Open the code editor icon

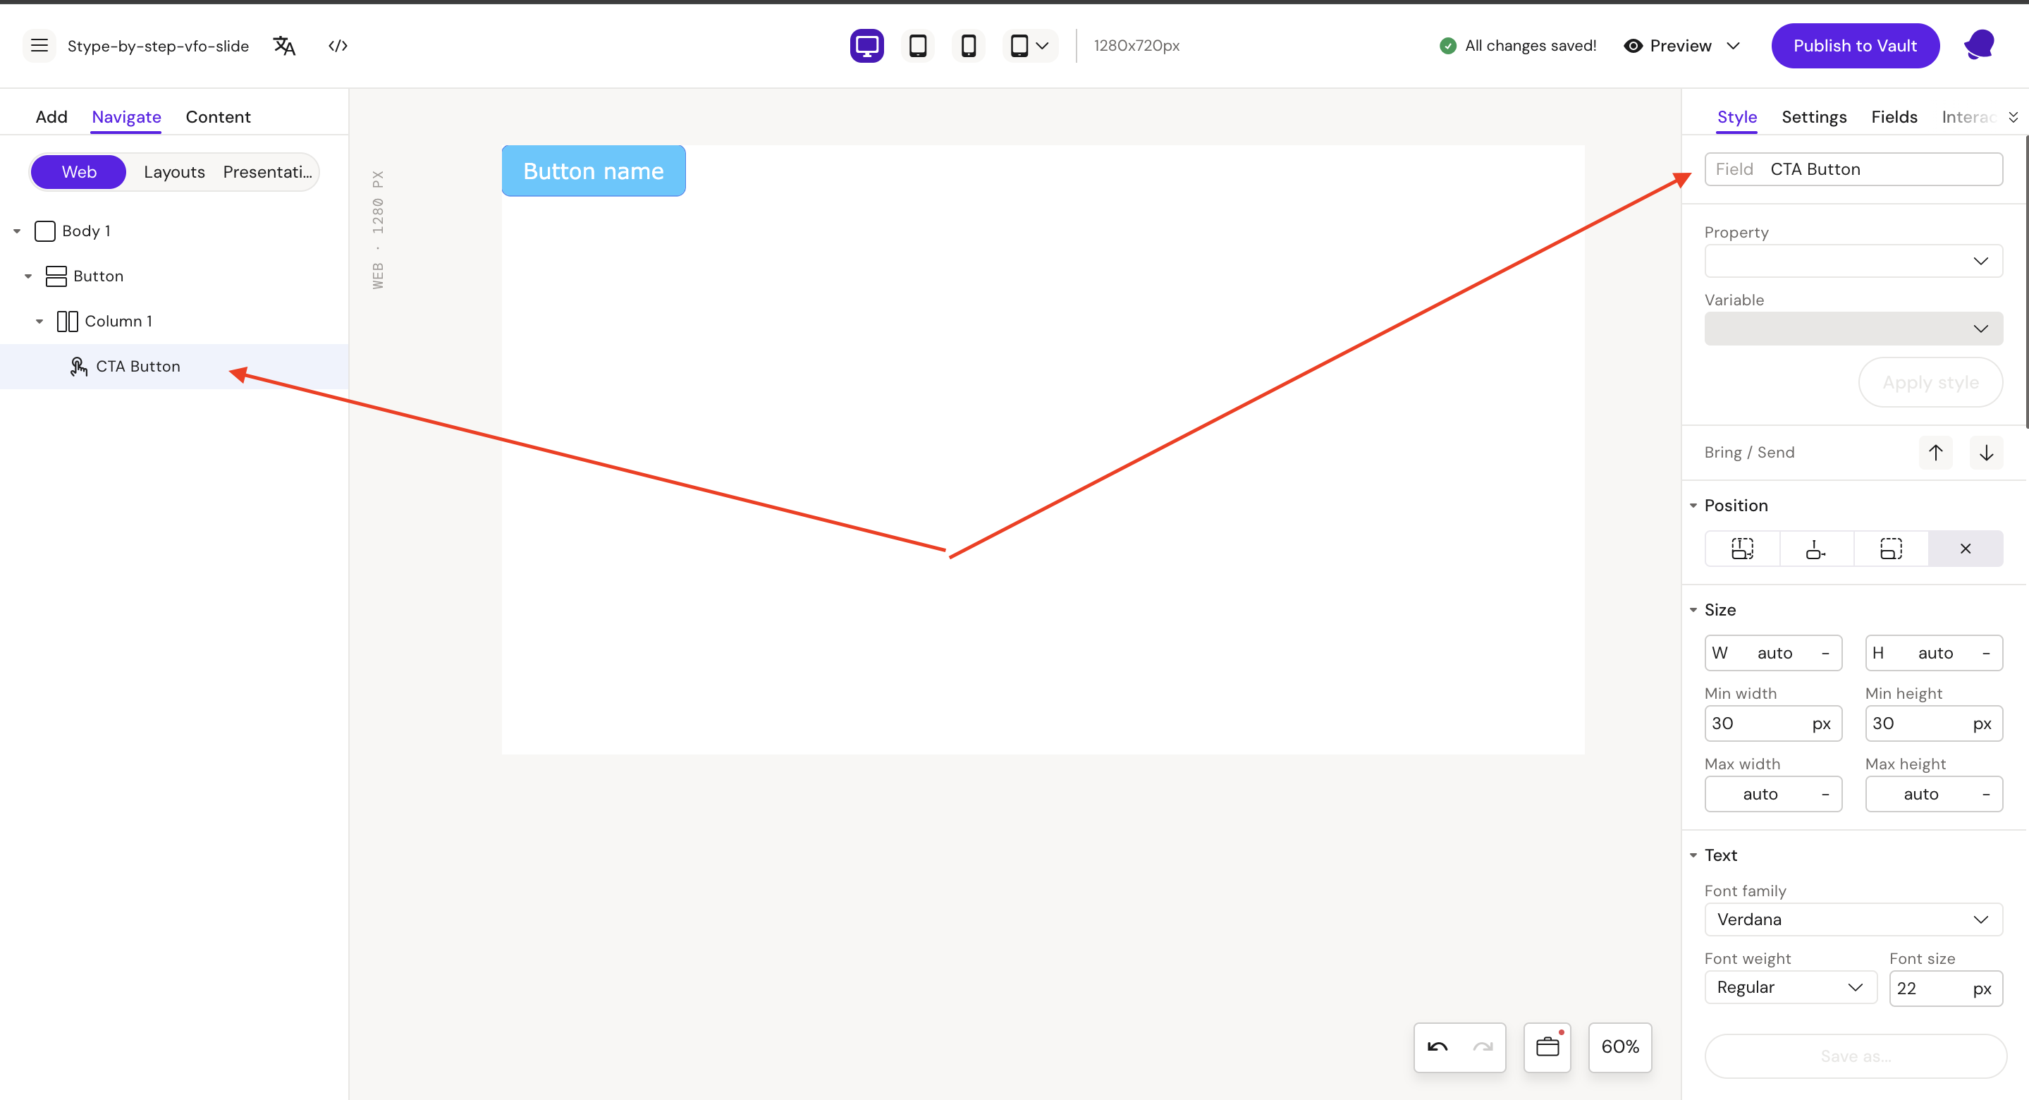click(338, 46)
